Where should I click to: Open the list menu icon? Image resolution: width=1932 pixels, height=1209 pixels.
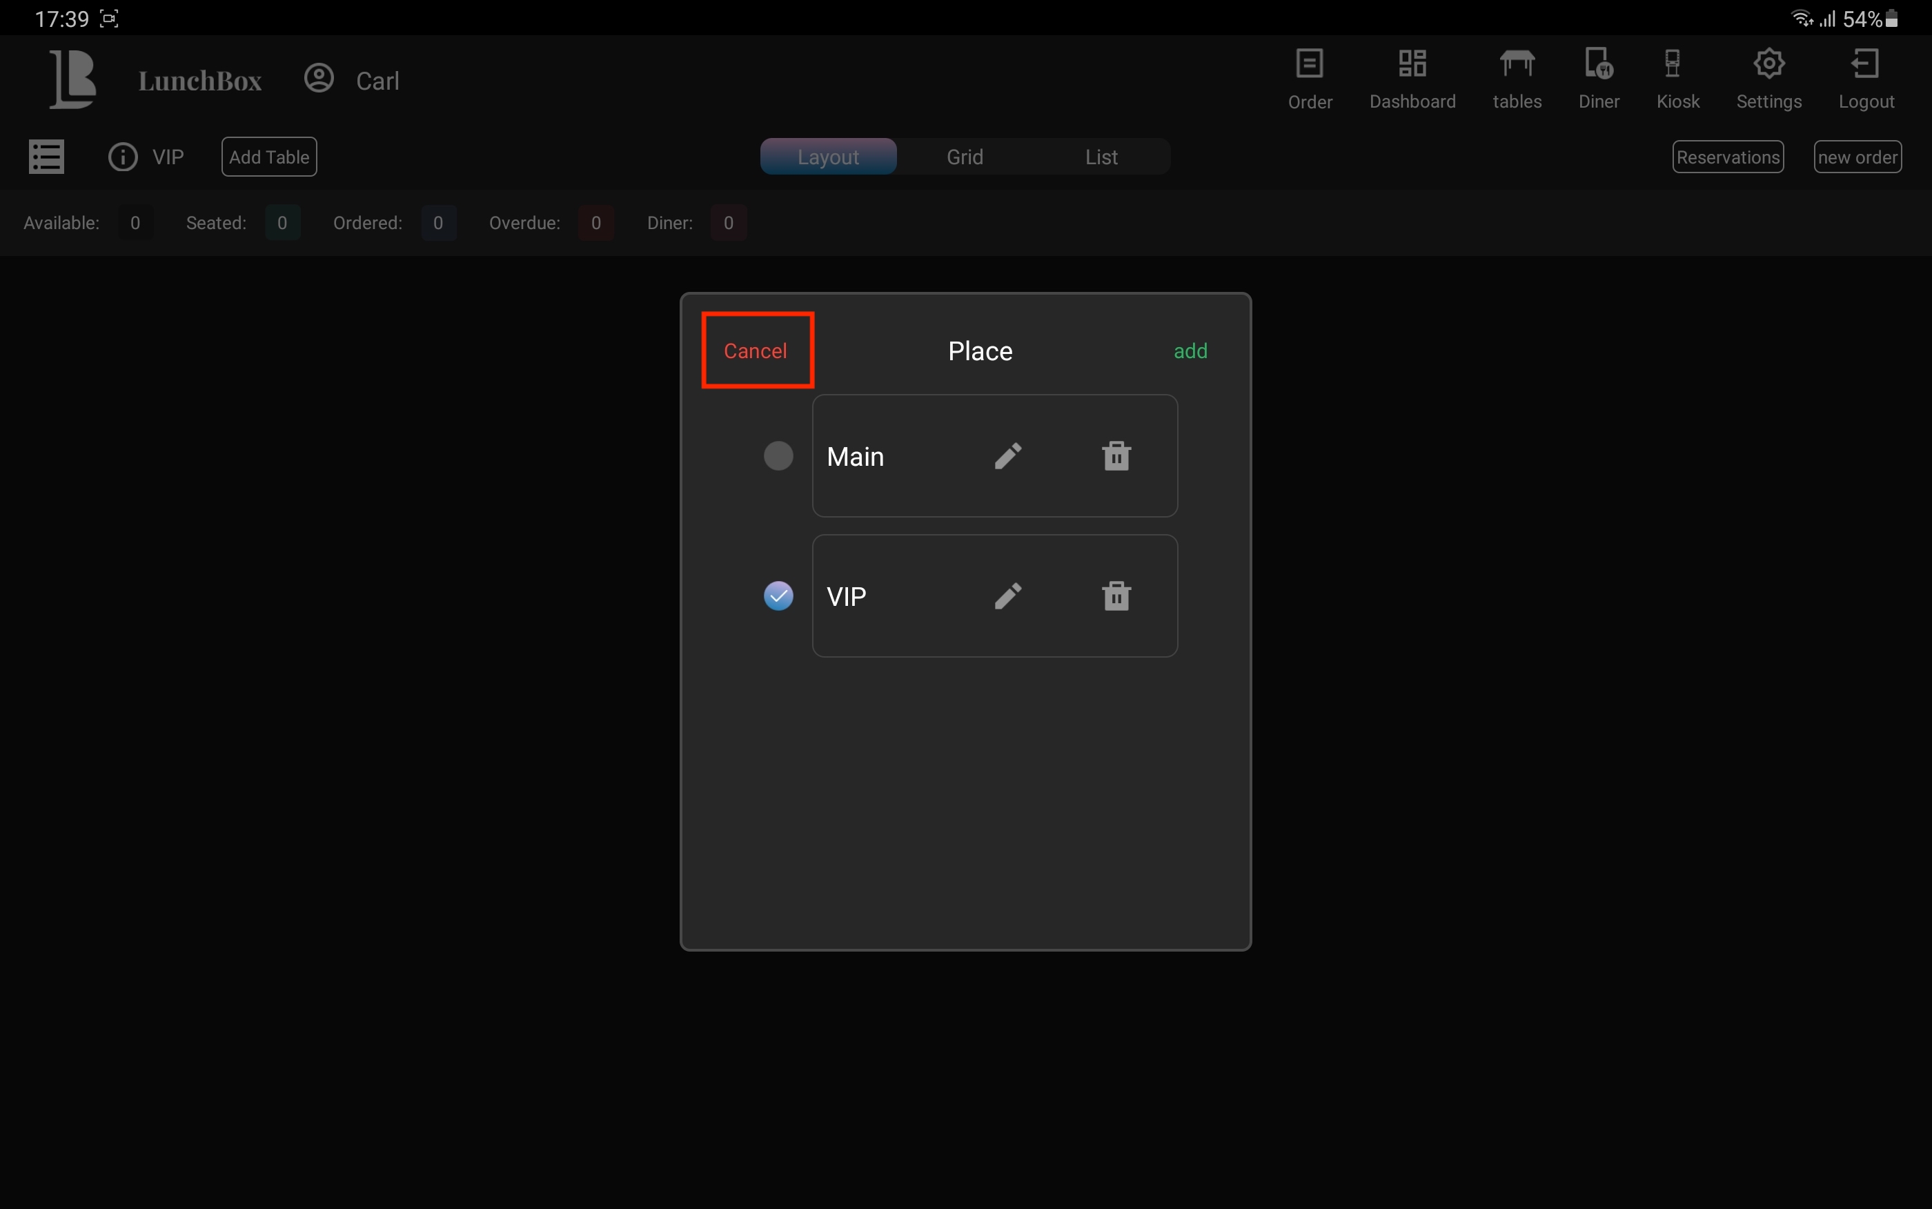coord(46,157)
